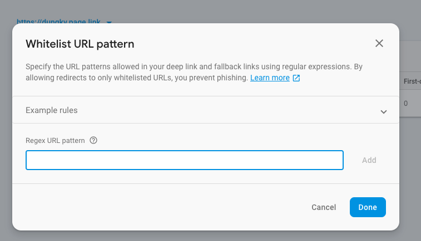The width and height of the screenshot is (421, 241).
Task: Expand Example rules with the chevron arrow
Action: click(x=383, y=111)
